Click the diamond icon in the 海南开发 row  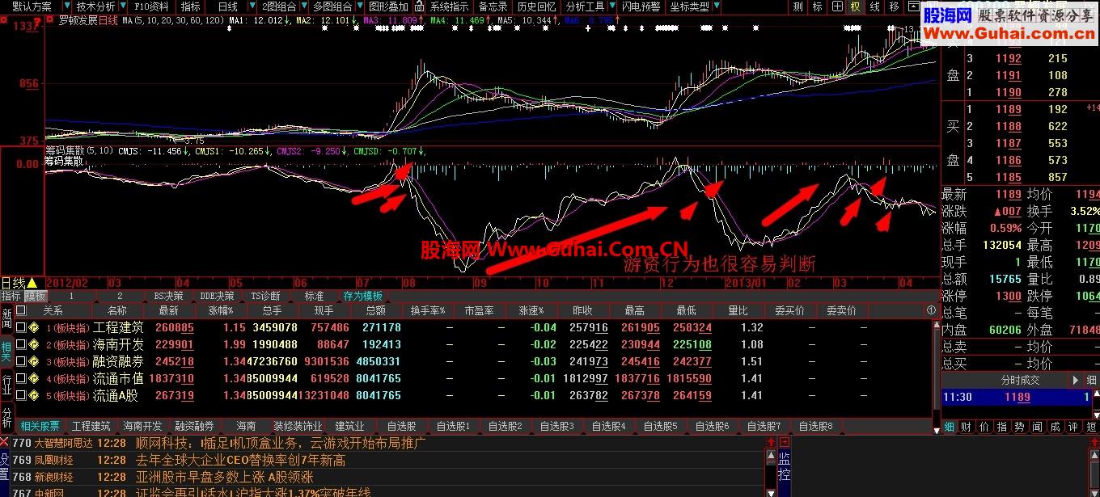pos(34,344)
